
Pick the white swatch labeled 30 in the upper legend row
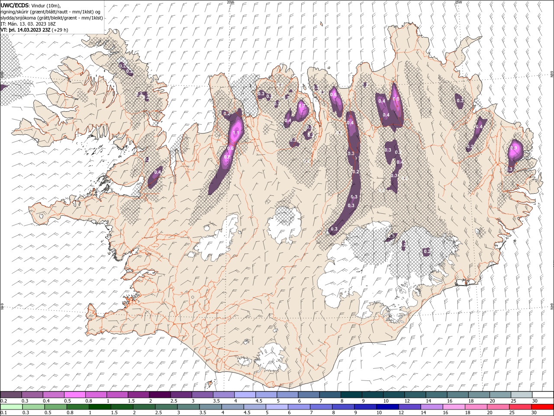[543, 395]
